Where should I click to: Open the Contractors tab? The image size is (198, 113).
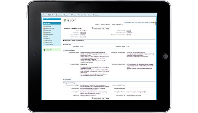point(96,15)
